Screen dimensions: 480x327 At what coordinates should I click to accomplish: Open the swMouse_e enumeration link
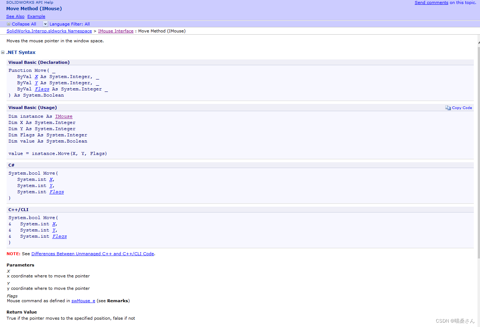[x=83, y=301]
